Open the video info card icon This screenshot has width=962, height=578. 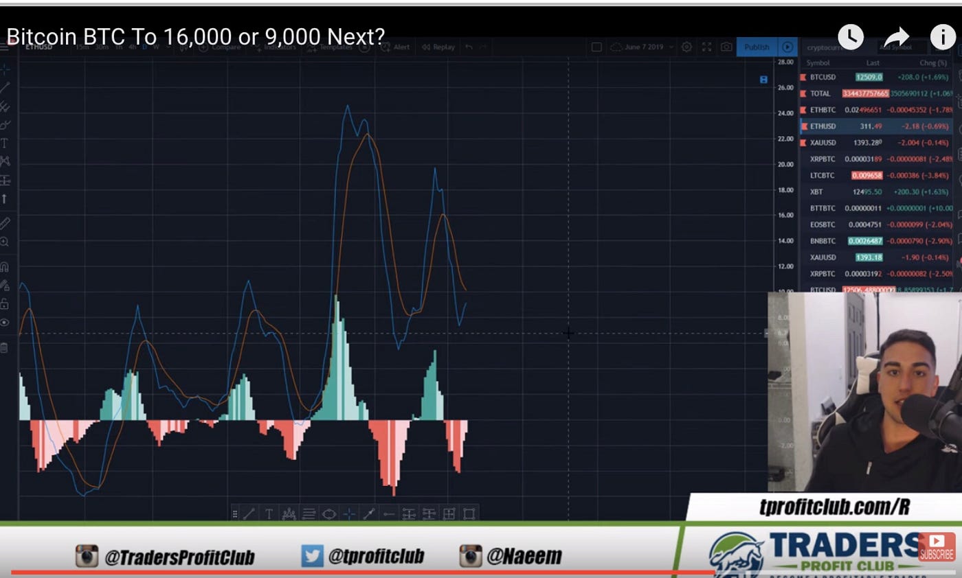pos(942,36)
